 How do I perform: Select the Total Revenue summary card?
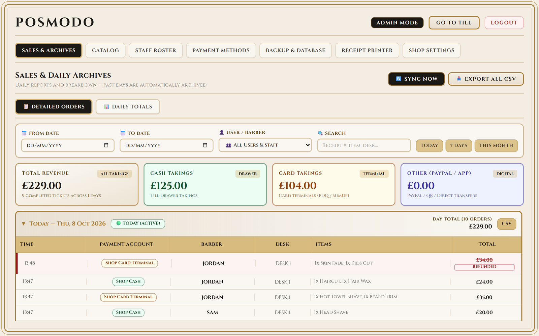(77, 184)
